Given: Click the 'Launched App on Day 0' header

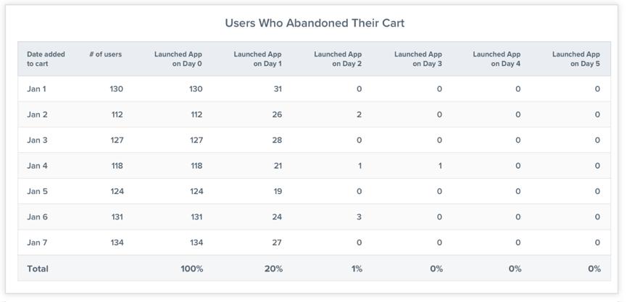Looking at the screenshot, I should coord(178,59).
